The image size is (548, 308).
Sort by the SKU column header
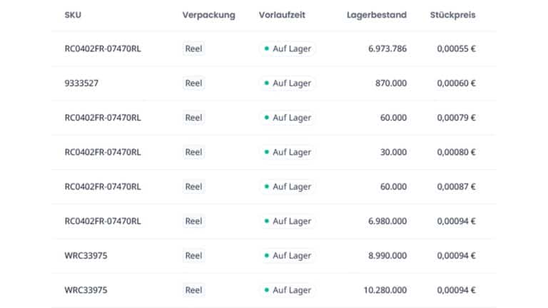tap(73, 15)
